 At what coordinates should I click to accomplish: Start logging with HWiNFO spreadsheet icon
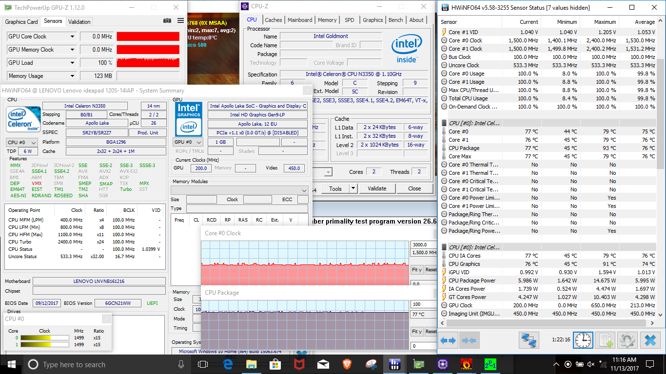(606, 340)
